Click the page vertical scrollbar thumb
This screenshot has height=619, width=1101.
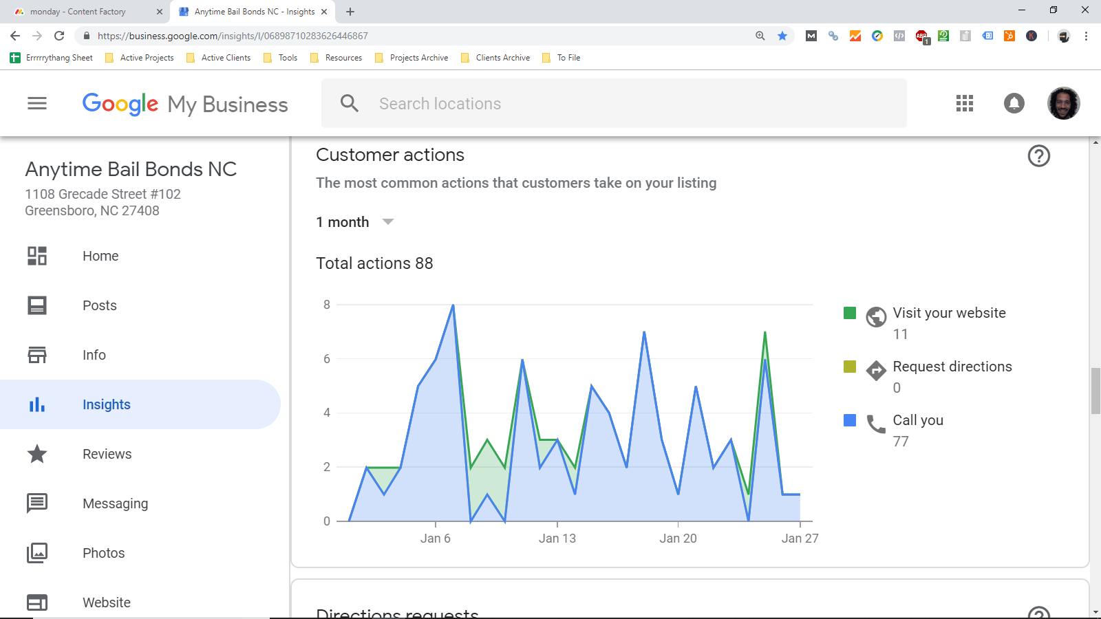1095,391
